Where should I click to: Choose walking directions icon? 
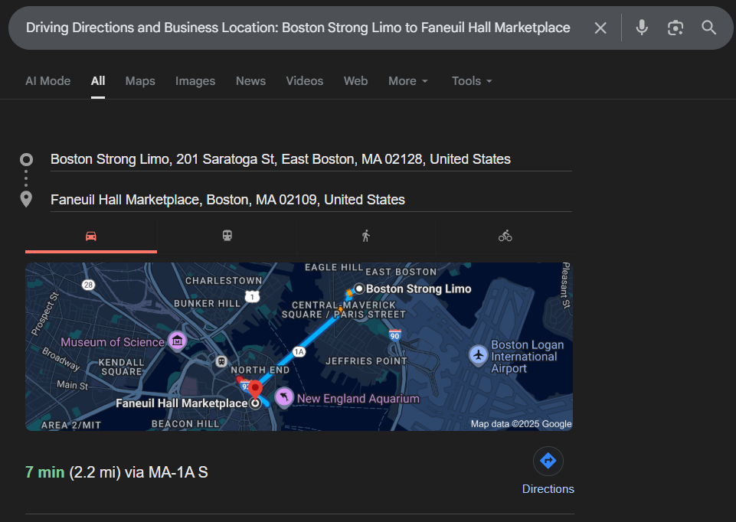click(x=366, y=236)
